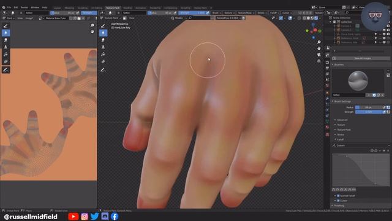Click the viewport zoom magnifier icon

[318, 42]
